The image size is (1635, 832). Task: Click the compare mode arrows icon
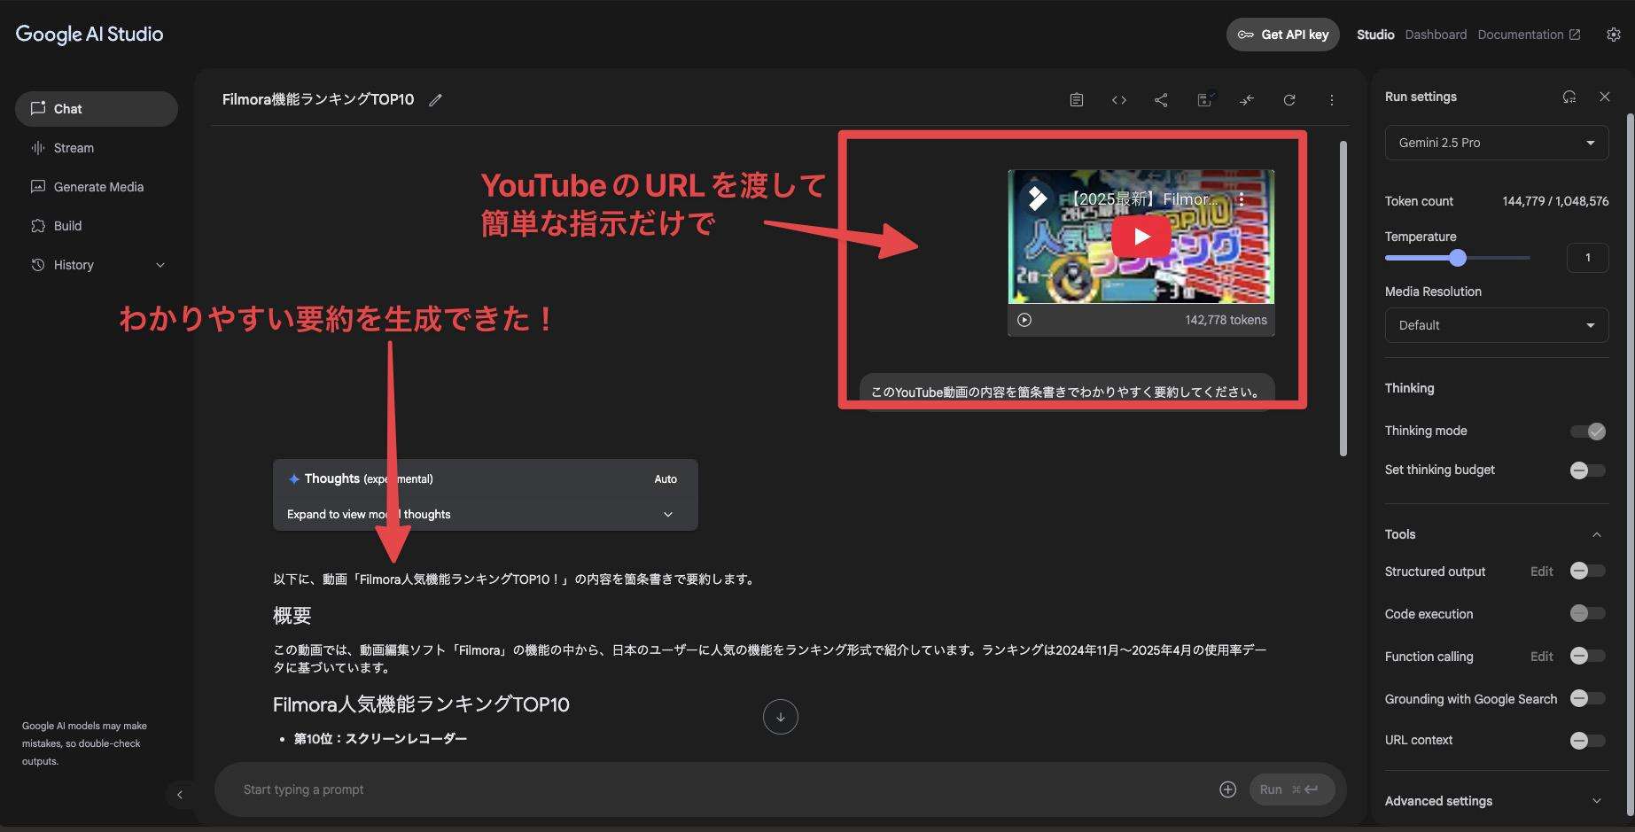pos(1247,100)
